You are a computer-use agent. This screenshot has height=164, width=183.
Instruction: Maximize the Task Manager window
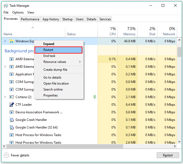163,5
